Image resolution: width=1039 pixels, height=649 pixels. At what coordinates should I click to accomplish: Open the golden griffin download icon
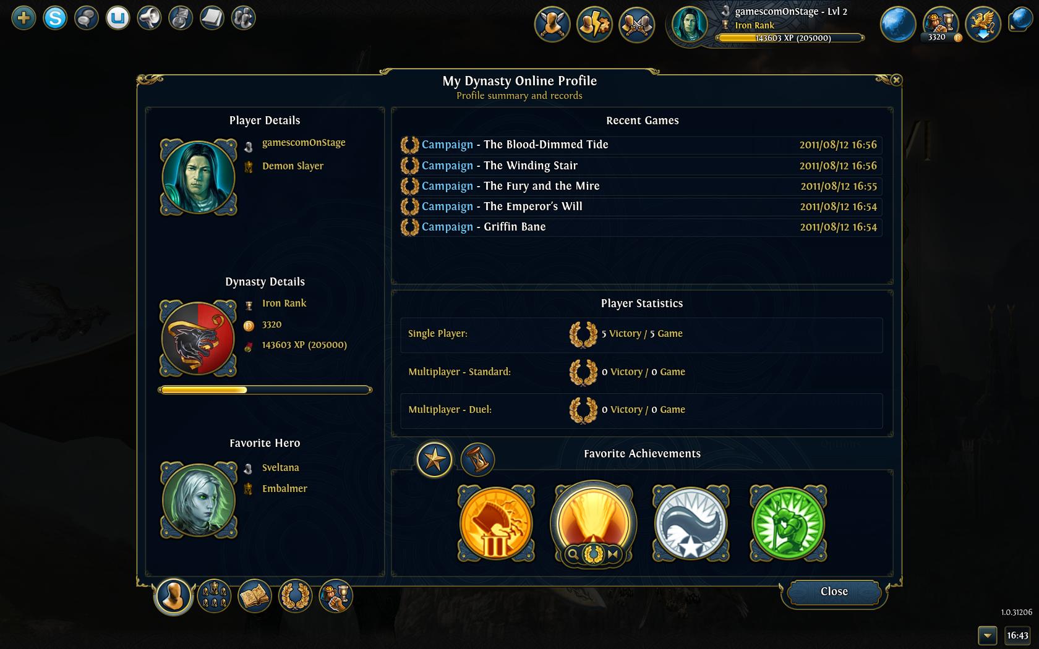[x=983, y=24]
